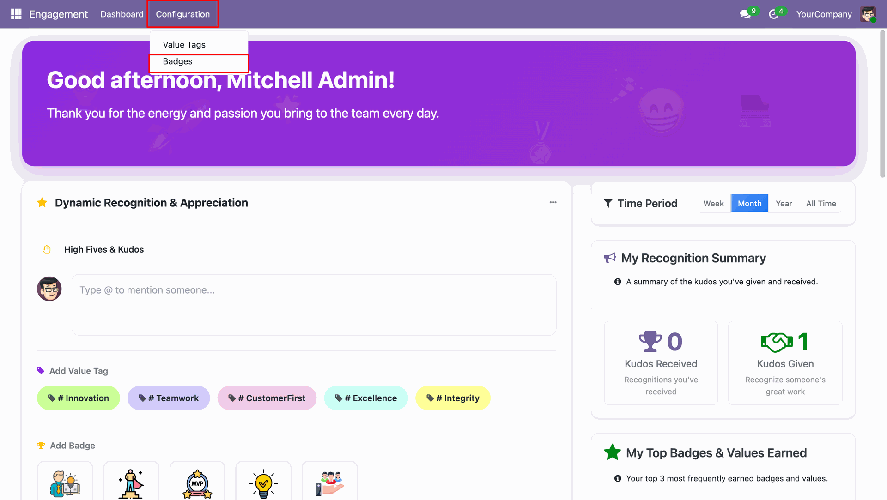Choose Badges from the Configuration menu
The image size is (887, 500).
tap(178, 62)
